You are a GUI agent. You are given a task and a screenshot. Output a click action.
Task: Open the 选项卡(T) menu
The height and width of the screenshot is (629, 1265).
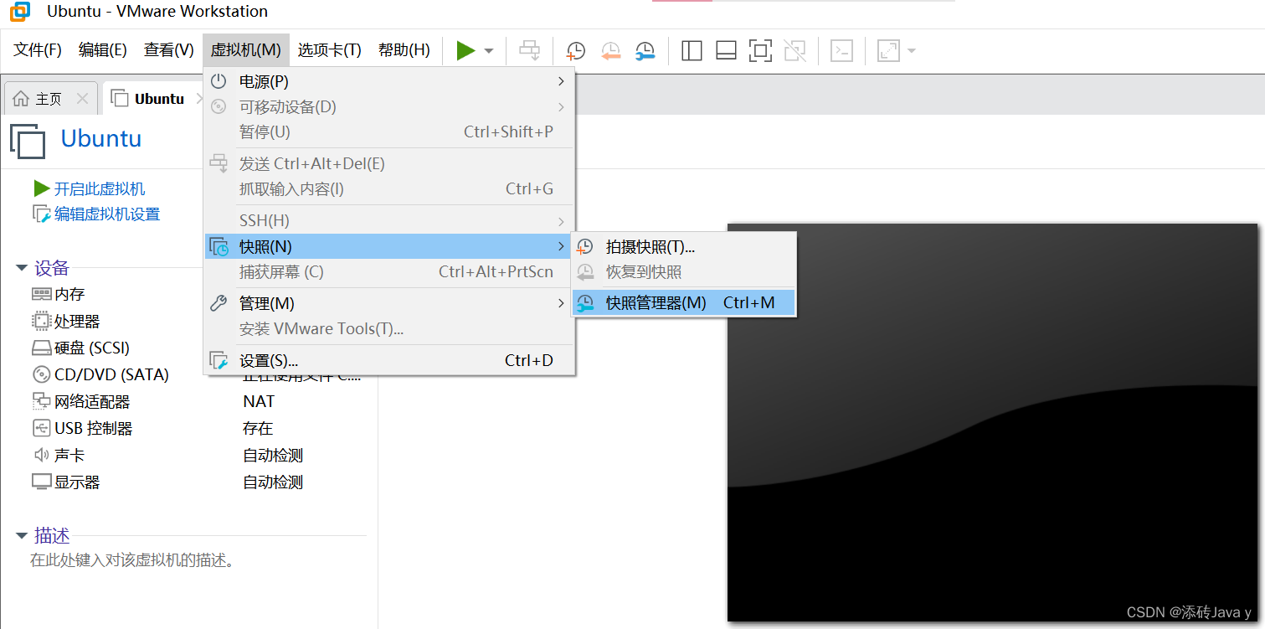[x=329, y=49]
